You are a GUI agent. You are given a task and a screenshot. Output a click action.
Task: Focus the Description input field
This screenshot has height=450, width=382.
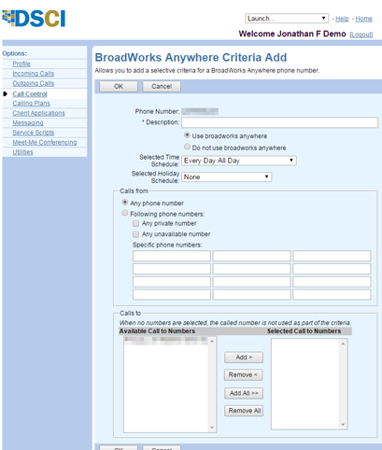(x=279, y=122)
